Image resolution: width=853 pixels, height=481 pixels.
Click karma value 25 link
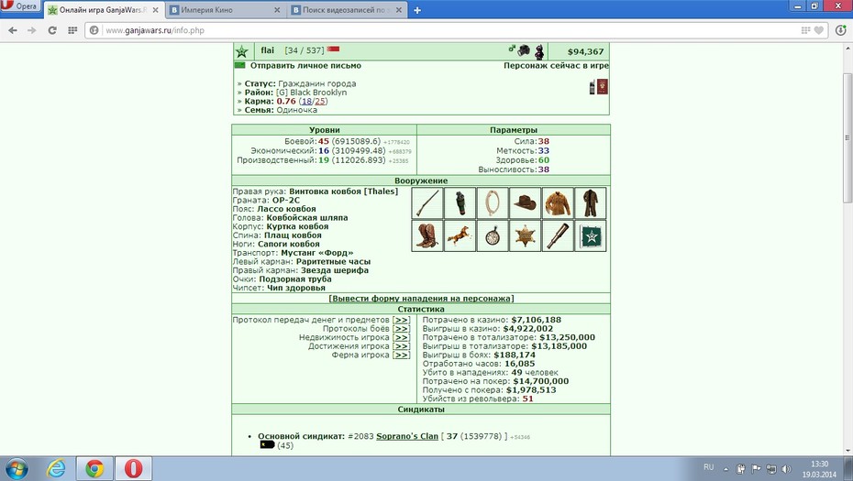pyautogui.click(x=320, y=101)
